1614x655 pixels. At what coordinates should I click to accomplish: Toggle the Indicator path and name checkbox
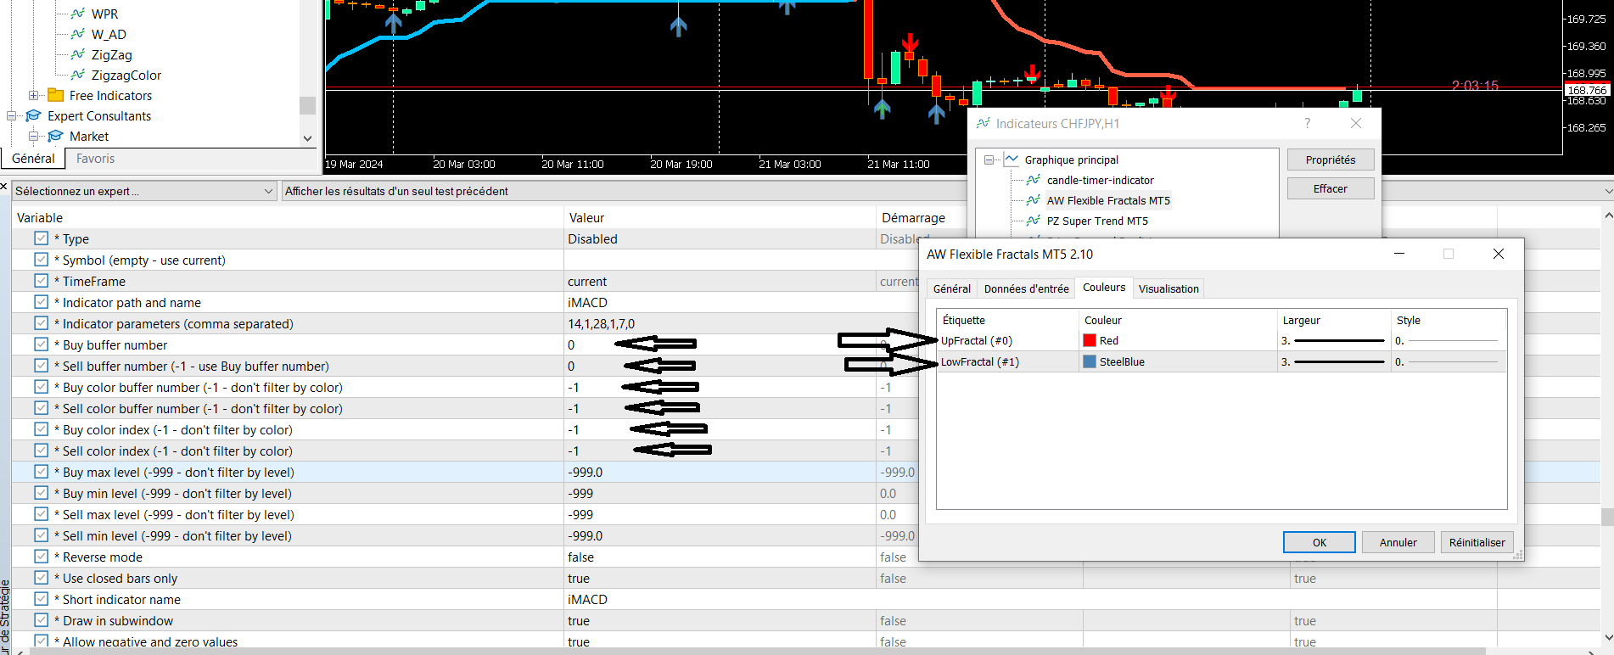(x=41, y=302)
